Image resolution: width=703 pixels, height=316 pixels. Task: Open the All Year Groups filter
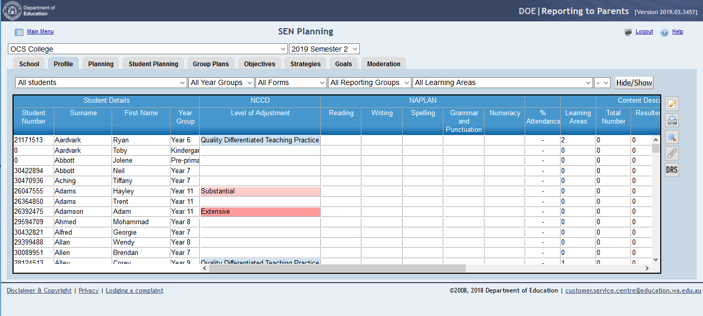[x=221, y=82]
